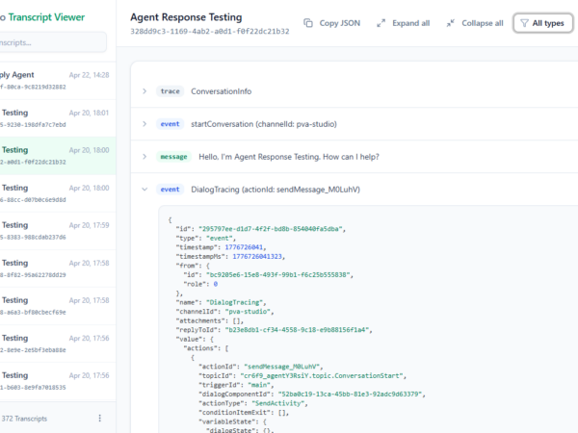Open the Testing transcript from Apr 20, 18:01
This screenshot has width=578, height=433.
pos(57,118)
